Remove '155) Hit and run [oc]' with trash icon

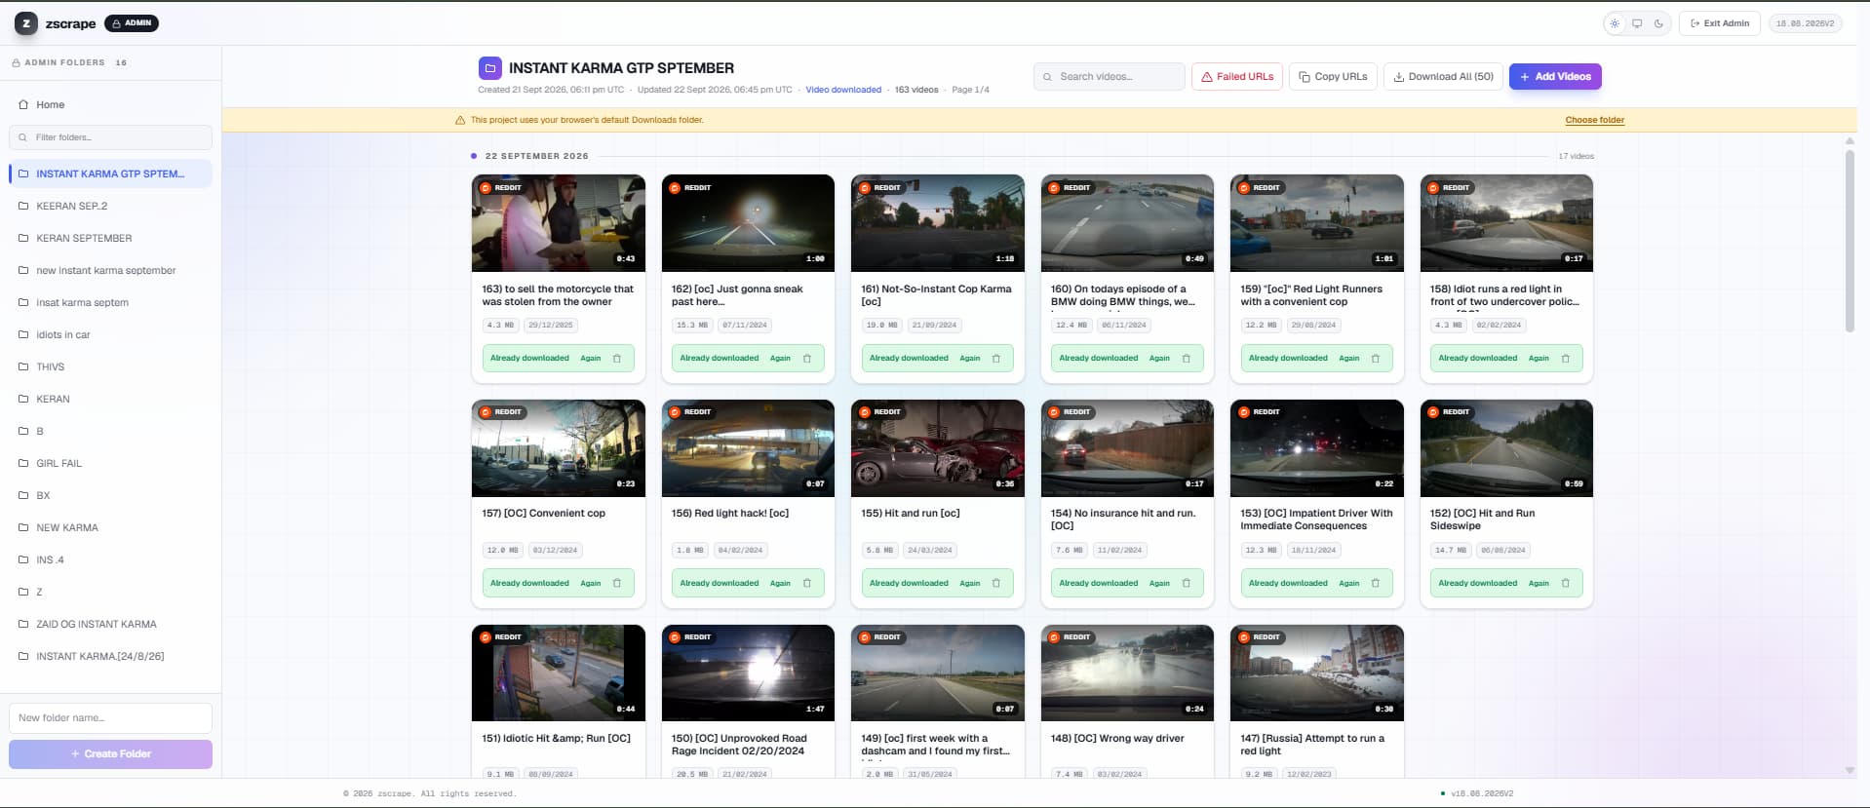point(996,584)
